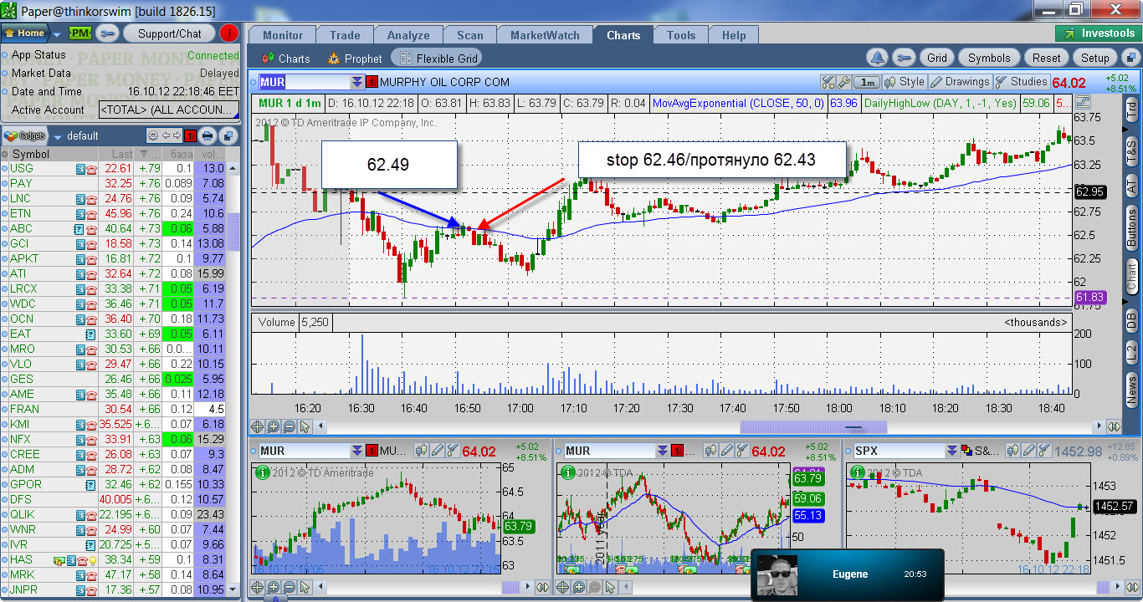
Task: Toggle the T&S side panel button
Action: pos(1131,152)
